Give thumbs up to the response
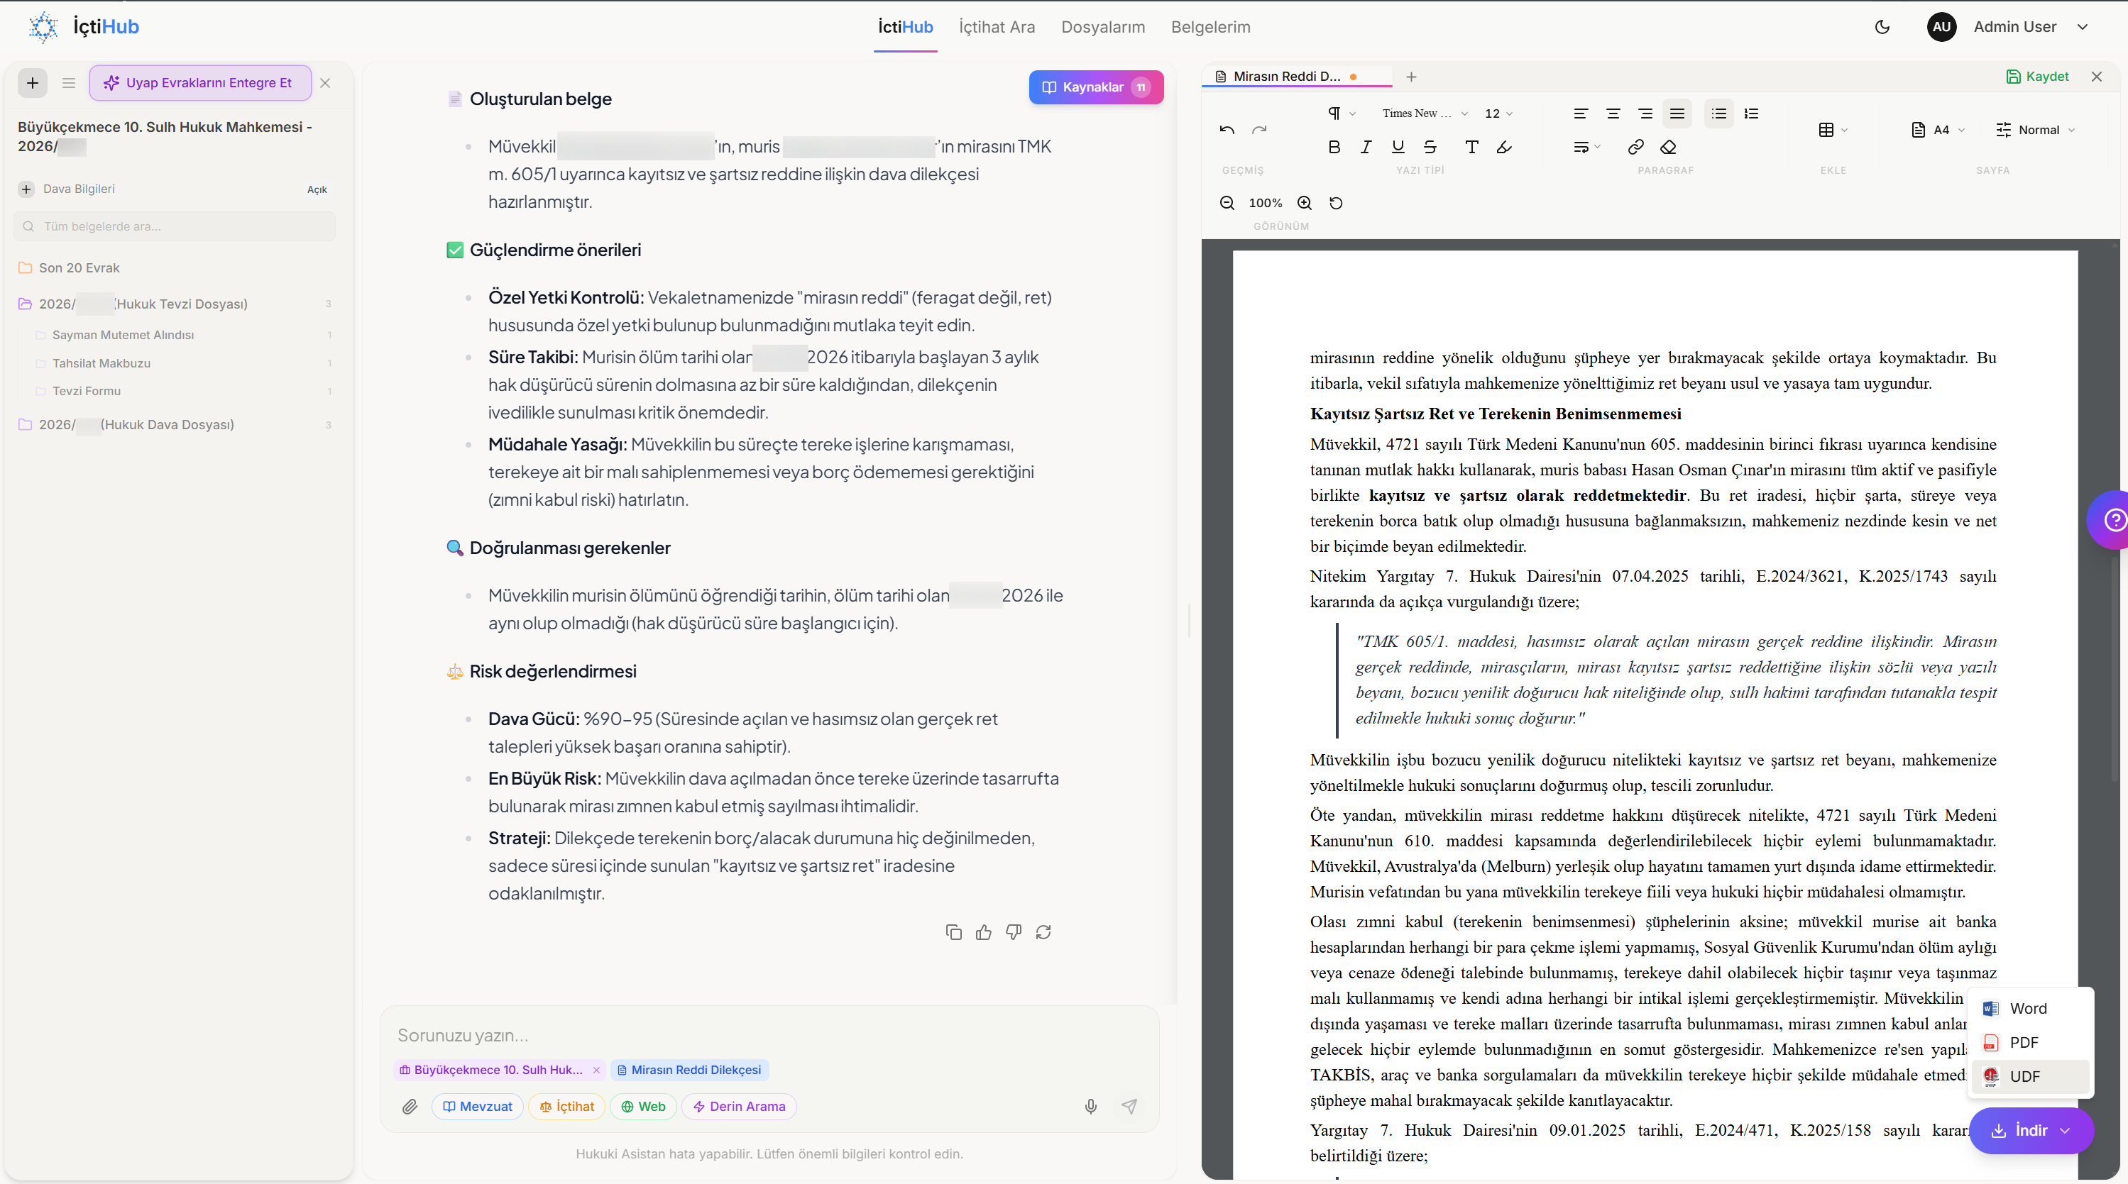2128x1184 pixels. 983,932
